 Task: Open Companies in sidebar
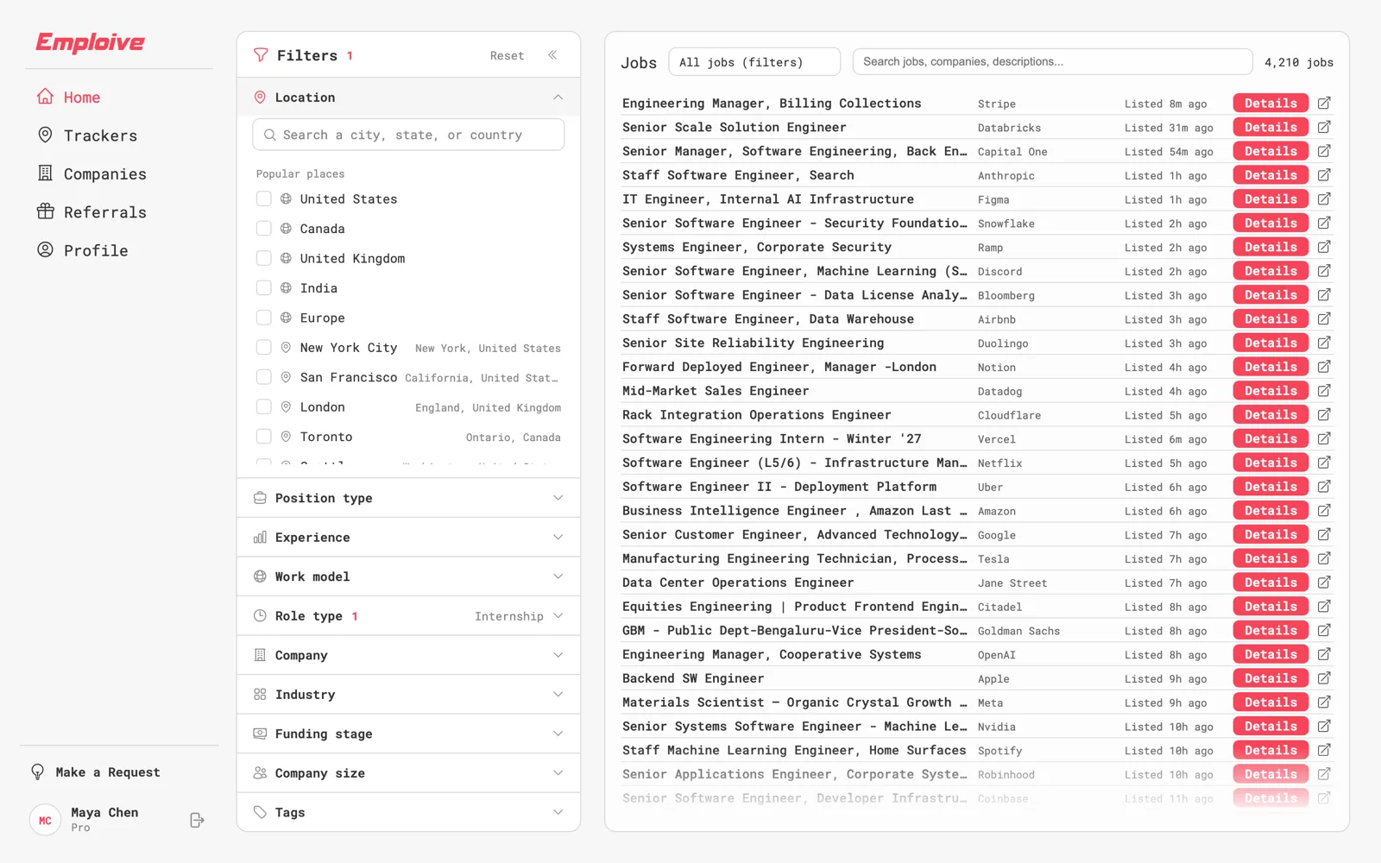pyautogui.click(x=91, y=173)
